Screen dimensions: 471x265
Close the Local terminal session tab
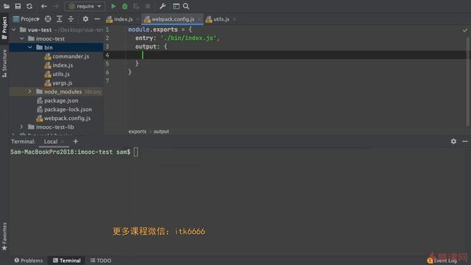pos(63,141)
